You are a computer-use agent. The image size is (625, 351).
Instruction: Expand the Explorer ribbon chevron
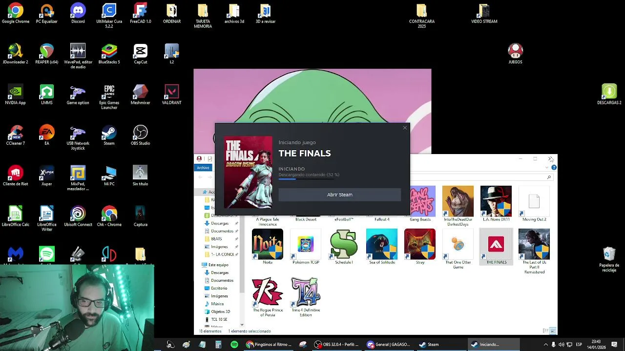point(546,168)
